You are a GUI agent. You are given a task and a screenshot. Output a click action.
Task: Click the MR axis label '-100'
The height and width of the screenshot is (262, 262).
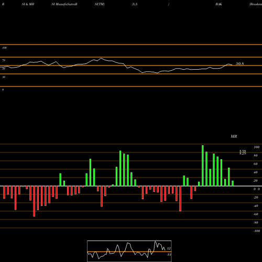(x=257, y=231)
